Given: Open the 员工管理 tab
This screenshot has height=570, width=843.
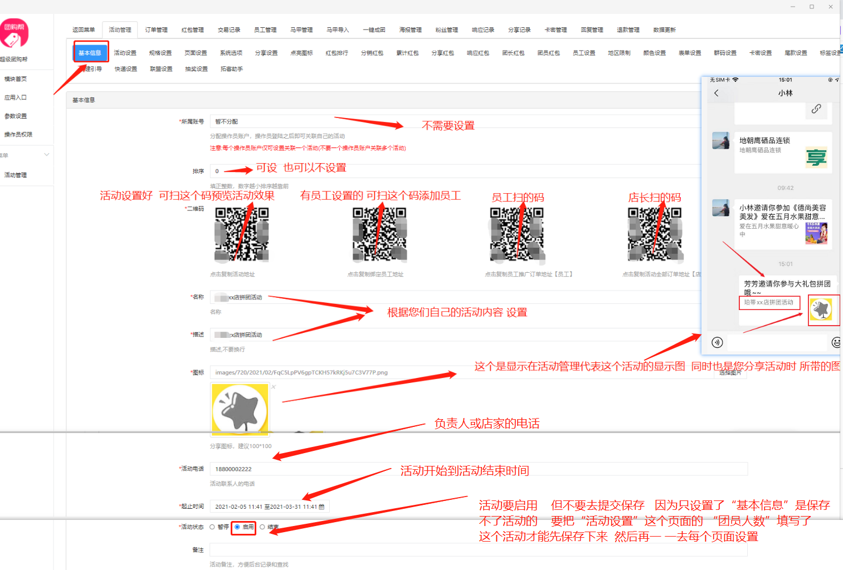Looking at the screenshot, I should pyautogui.click(x=265, y=30).
